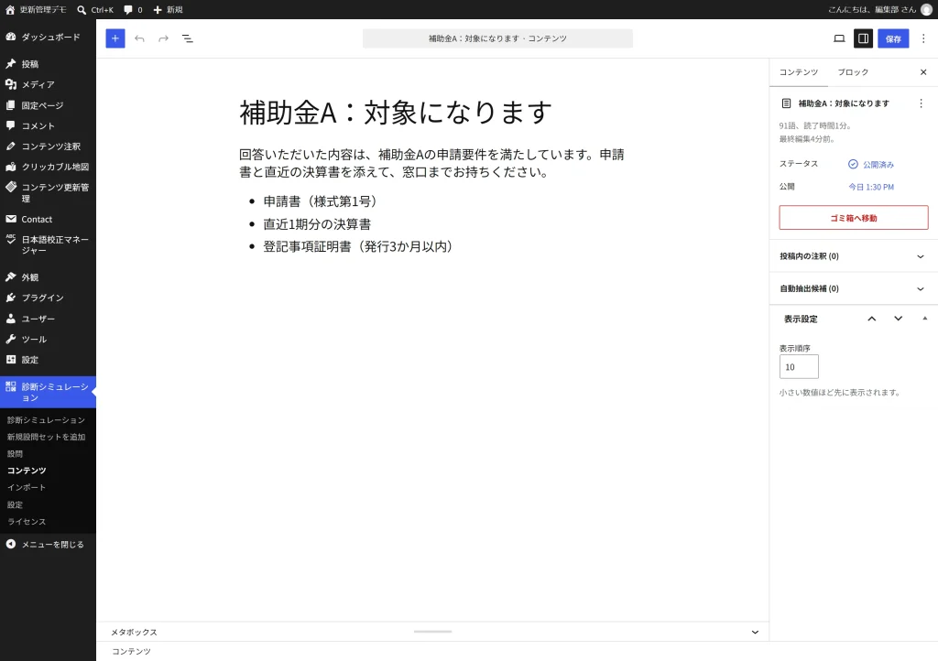Toggle the settings sidebar panel
The image size is (938, 661).
coord(863,38)
